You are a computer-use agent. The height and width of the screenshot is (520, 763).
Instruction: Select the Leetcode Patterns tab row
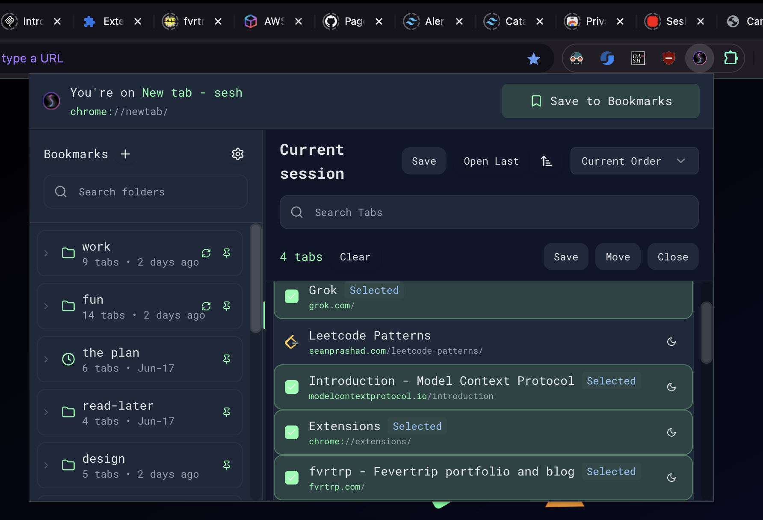[x=483, y=342]
